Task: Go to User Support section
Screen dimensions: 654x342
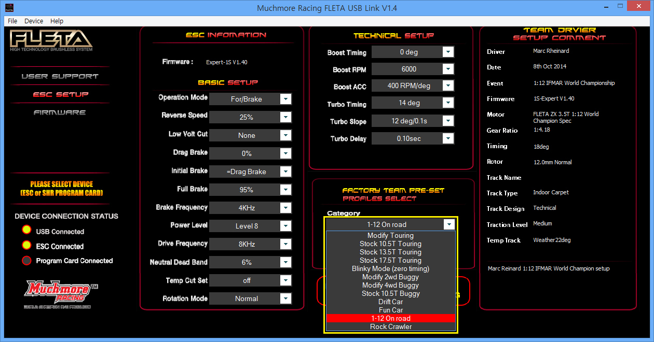Action: 60,76
